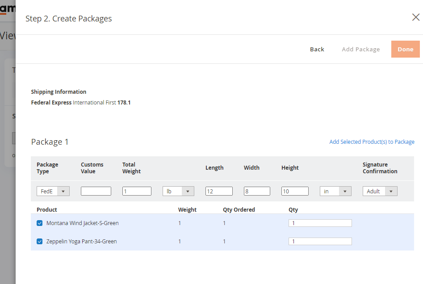The height and width of the screenshot is (284, 423).
Task: Click Add Selected Product(s) to Package link
Action: [x=372, y=142]
